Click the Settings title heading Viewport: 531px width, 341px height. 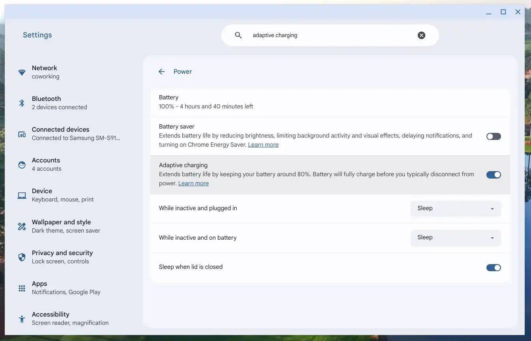coord(37,35)
